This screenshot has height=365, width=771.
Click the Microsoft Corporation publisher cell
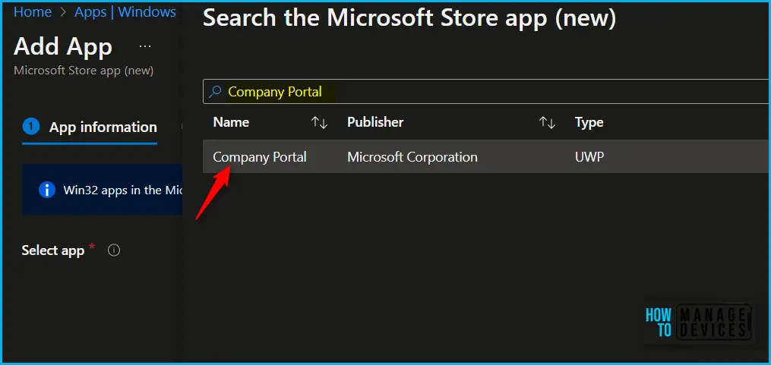(412, 157)
